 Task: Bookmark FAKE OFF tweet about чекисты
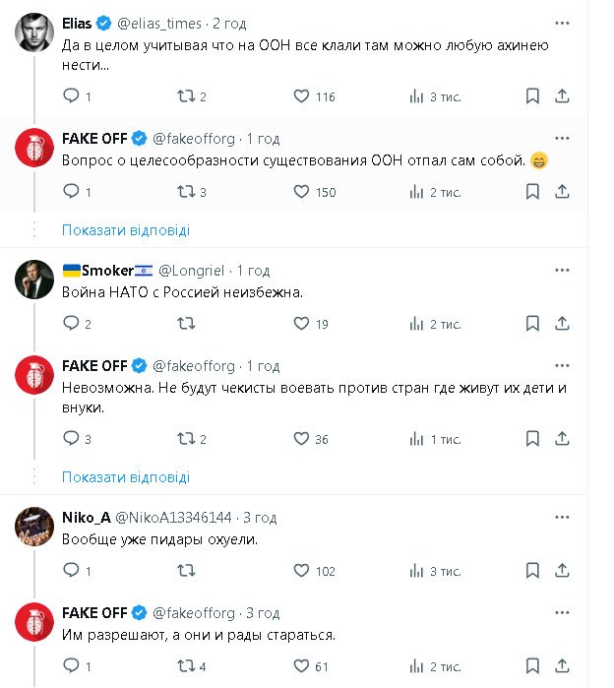click(531, 439)
